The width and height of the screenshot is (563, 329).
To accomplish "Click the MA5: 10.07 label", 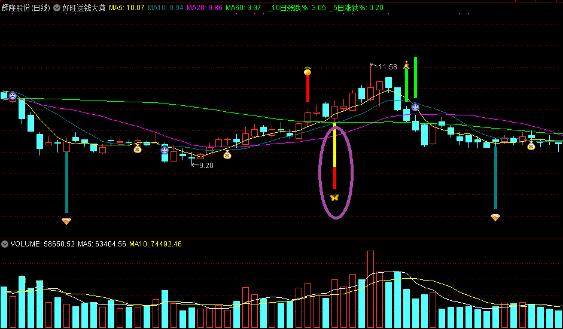I will (x=127, y=8).
